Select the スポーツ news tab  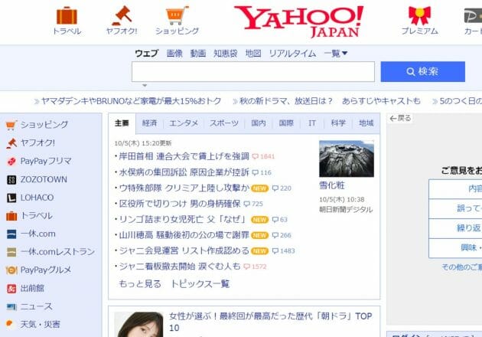pyautogui.click(x=224, y=123)
